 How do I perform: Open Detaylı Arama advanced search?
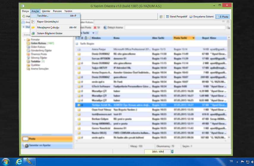click(113, 27)
